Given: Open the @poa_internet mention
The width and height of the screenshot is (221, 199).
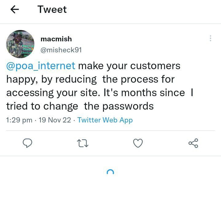Looking at the screenshot, I should [41, 66].
